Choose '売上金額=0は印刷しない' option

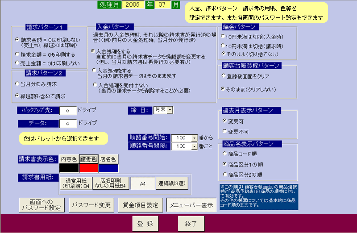point(17,62)
